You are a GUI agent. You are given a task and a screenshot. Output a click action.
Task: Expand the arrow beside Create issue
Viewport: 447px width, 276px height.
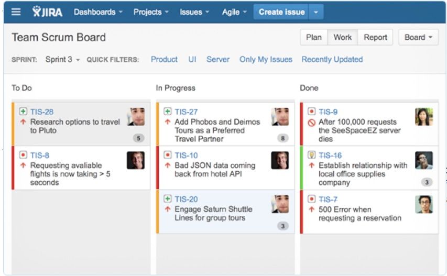click(316, 12)
